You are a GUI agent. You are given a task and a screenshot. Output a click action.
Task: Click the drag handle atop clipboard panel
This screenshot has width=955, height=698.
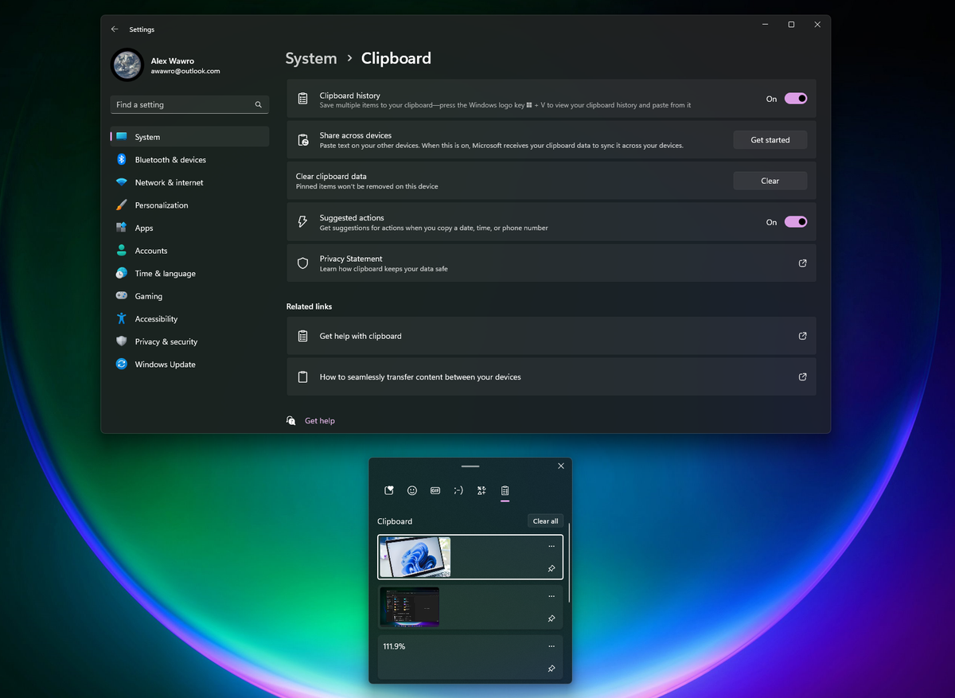[470, 466]
